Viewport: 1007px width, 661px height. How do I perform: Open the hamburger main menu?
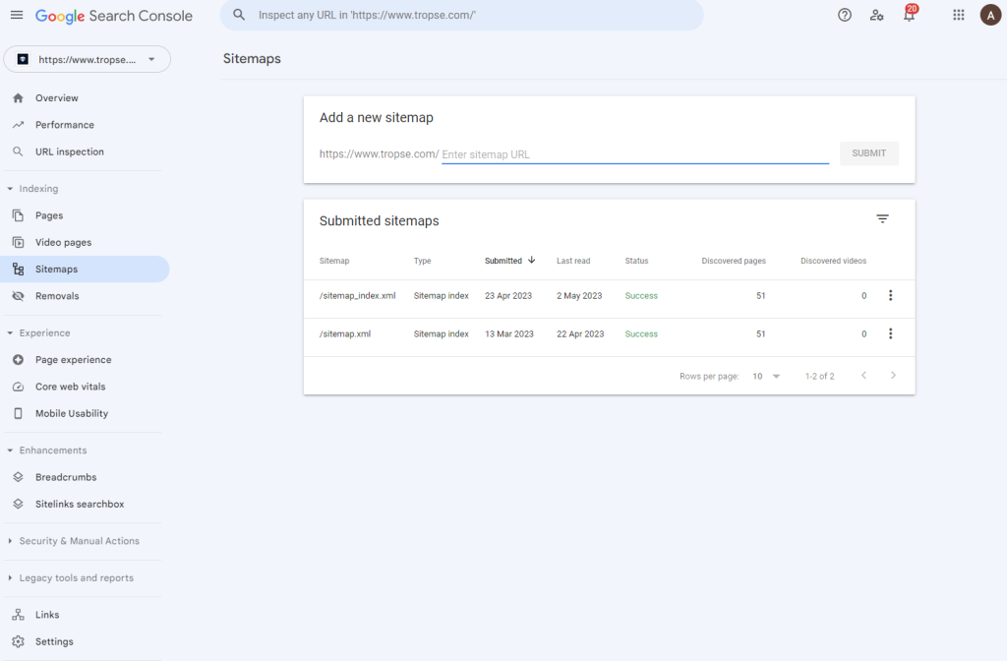pos(17,15)
